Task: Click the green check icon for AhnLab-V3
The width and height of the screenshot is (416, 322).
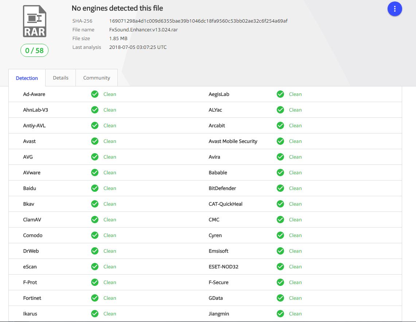Action: [95, 110]
